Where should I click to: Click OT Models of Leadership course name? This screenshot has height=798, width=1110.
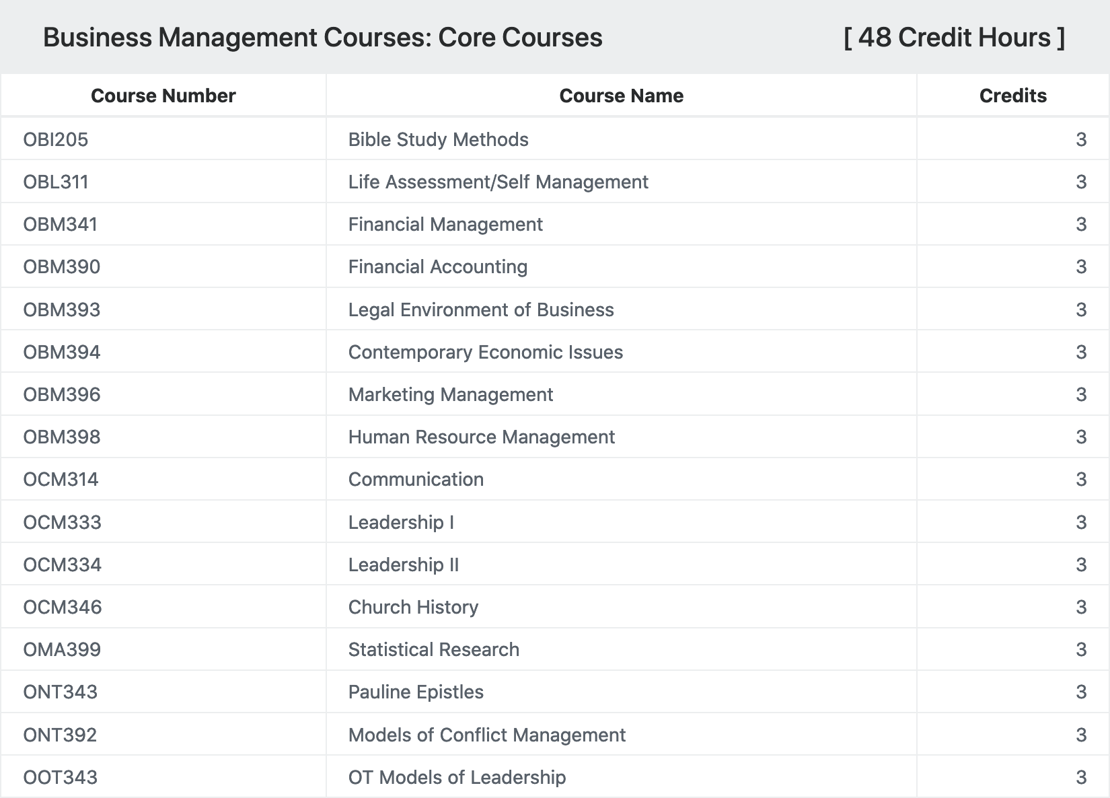[x=457, y=777]
